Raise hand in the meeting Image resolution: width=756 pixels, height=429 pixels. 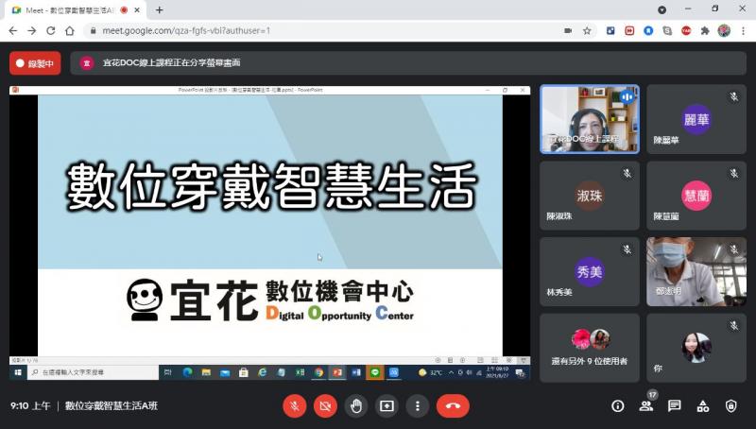tap(356, 406)
